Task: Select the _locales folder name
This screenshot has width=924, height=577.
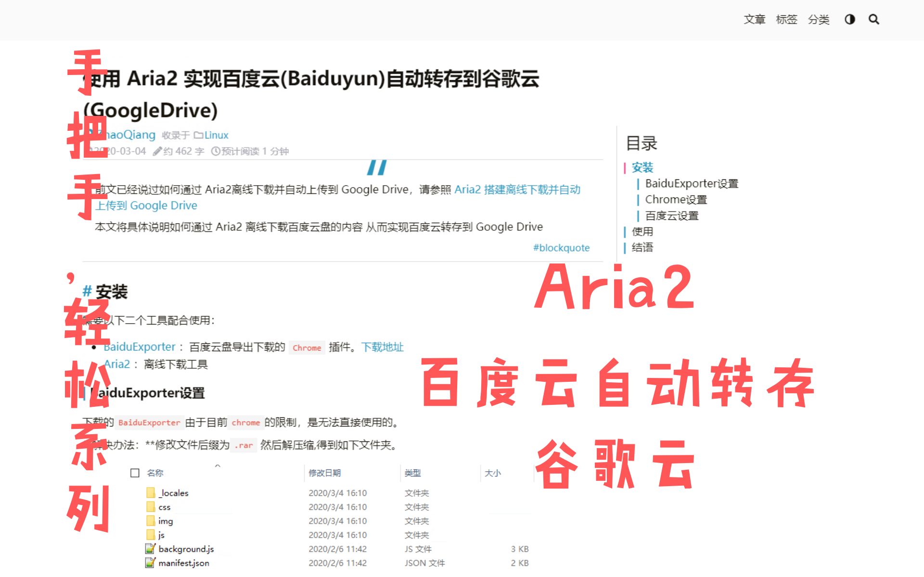Action: [174, 493]
